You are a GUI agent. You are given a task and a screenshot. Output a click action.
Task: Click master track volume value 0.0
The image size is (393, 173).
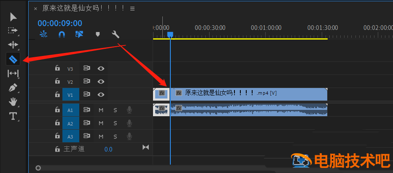coord(108,149)
